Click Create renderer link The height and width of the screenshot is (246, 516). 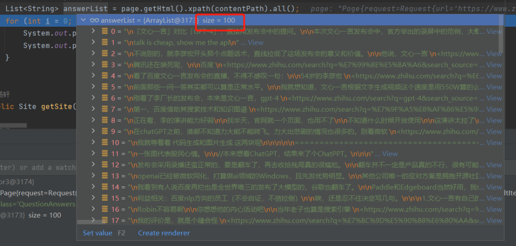[164, 233]
